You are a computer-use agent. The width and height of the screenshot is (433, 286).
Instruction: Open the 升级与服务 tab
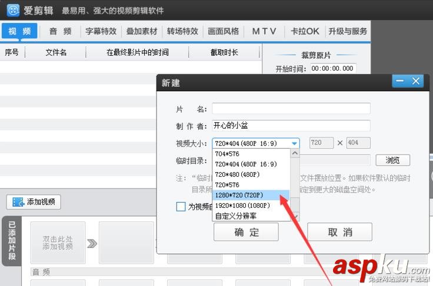348,31
